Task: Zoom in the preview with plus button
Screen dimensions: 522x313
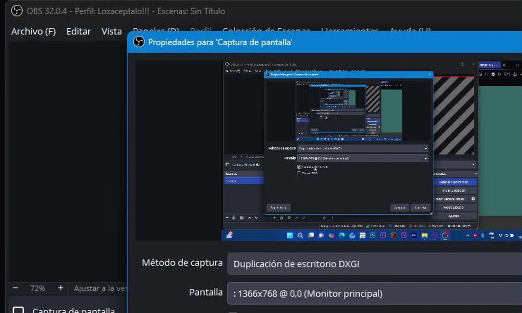Action: click(x=60, y=288)
